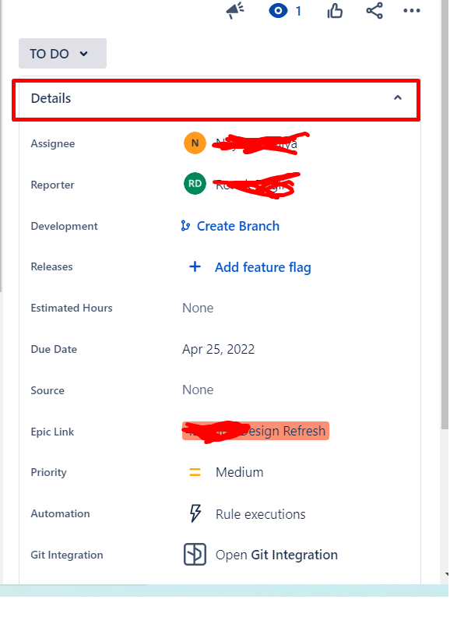The image size is (464, 617).
Task: Click the Source field label
Action: (x=47, y=391)
